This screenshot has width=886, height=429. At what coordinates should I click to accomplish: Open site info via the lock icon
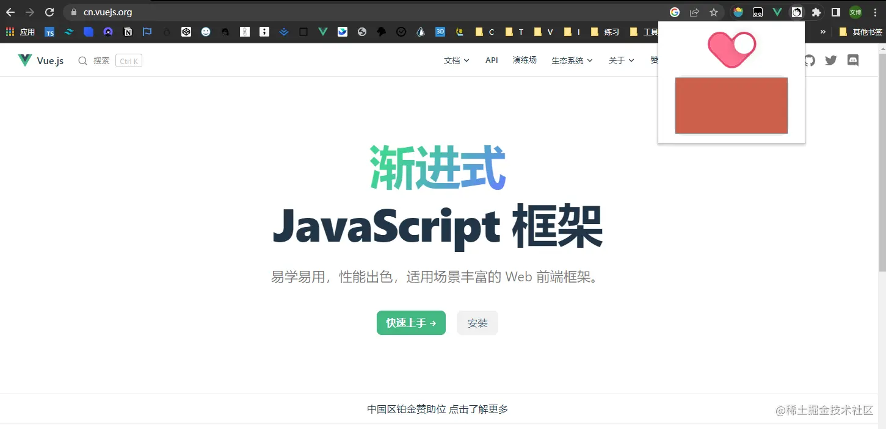74,12
